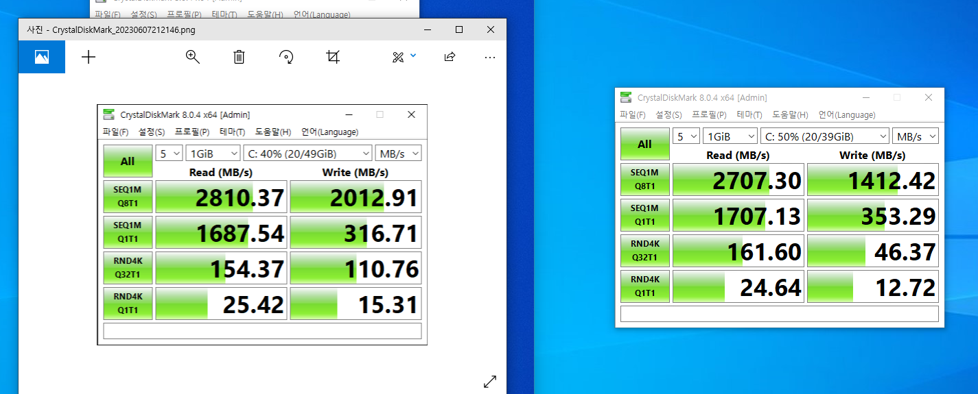Click the displayed benchmark image in Photos
The height and width of the screenshot is (394, 978).
262,225
